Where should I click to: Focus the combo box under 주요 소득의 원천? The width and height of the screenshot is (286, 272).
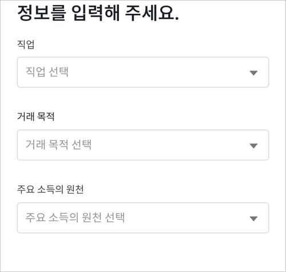(x=143, y=218)
